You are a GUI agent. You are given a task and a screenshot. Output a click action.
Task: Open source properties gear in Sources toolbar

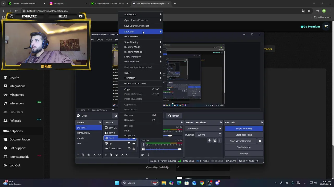[116, 155]
